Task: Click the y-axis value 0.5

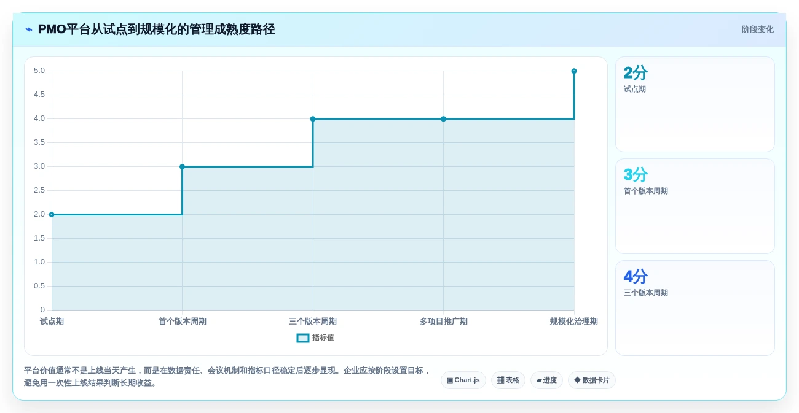Action: pos(39,286)
